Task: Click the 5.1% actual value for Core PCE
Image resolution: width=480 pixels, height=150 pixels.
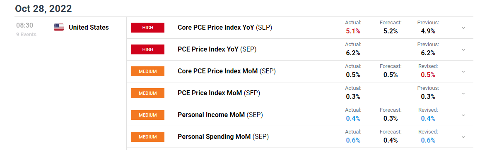Action: pyautogui.click(x=353, y=31)
